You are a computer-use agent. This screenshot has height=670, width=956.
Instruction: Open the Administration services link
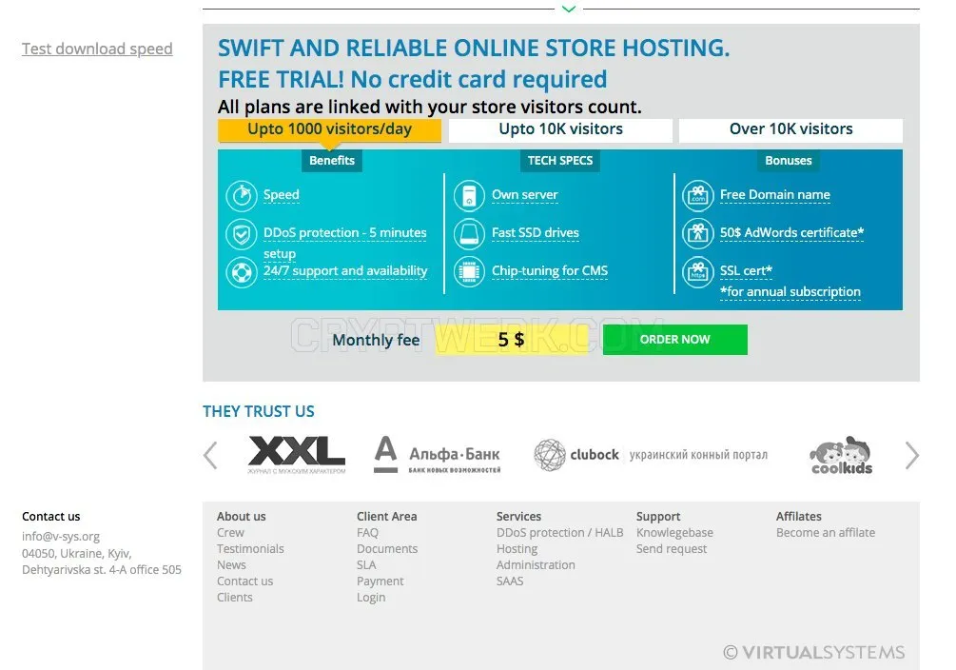click(536, 565)
